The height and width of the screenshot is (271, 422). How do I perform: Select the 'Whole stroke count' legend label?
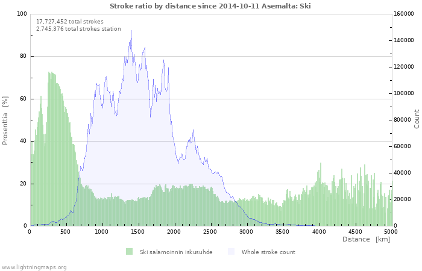[x=268, y=252]
